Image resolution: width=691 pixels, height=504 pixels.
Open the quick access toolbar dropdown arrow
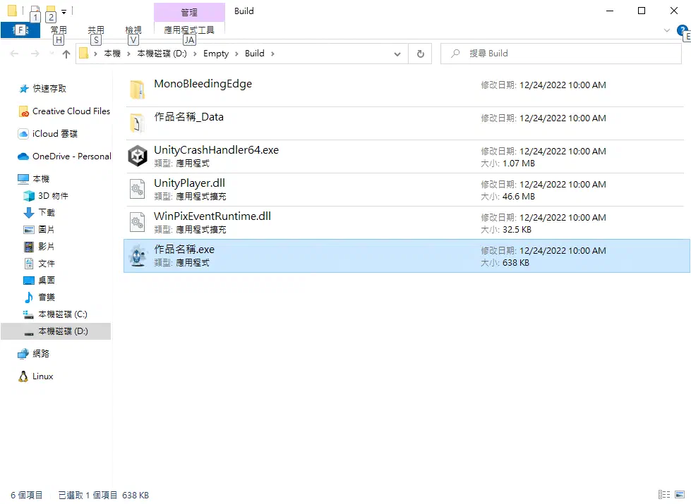click(64, 12)
